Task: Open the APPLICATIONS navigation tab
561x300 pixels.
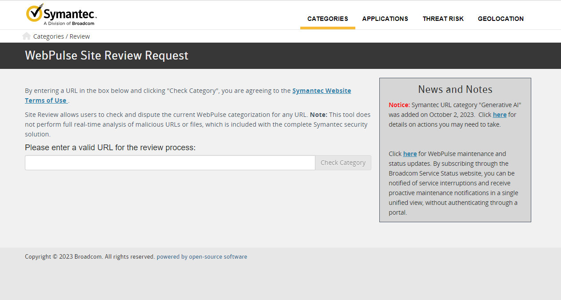Action: click(x=385, y=19)
